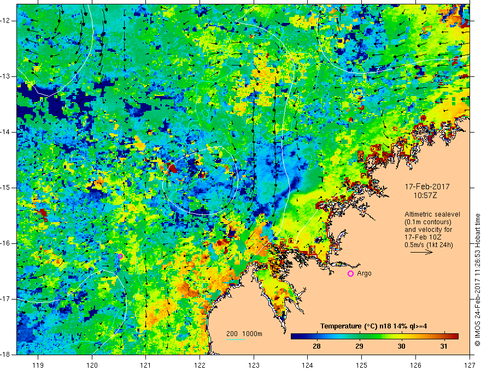Click the longitude label '124'

(x=308, y=365)
